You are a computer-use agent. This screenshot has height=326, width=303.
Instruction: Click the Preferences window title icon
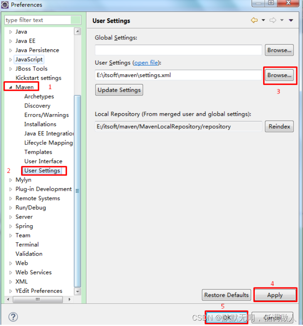click(5, 5)
